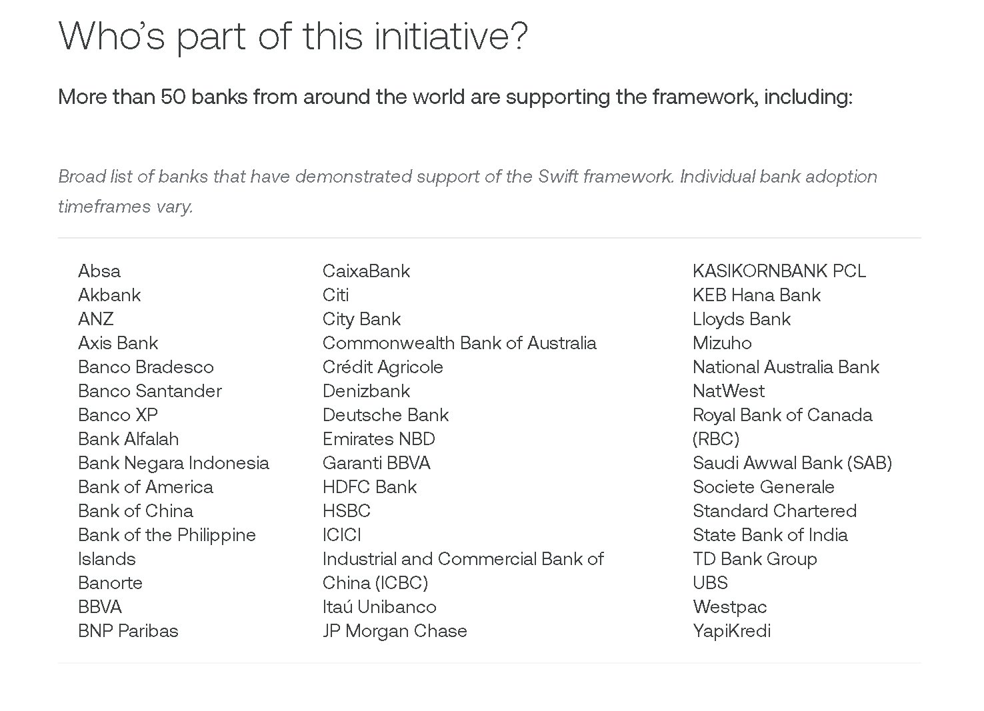Select the Lloyds Bank entry
Viewport: 984px width, 711px height.
coord(741,319)
